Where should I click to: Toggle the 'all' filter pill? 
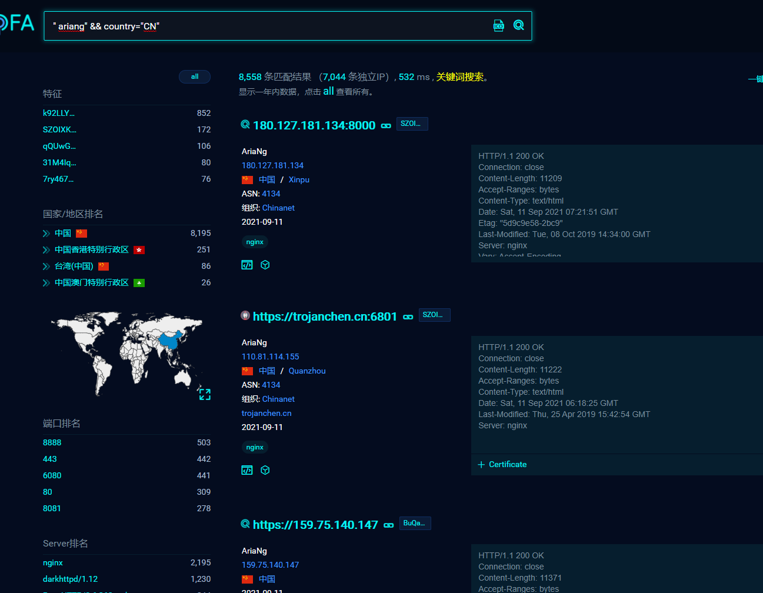point(195,77)
